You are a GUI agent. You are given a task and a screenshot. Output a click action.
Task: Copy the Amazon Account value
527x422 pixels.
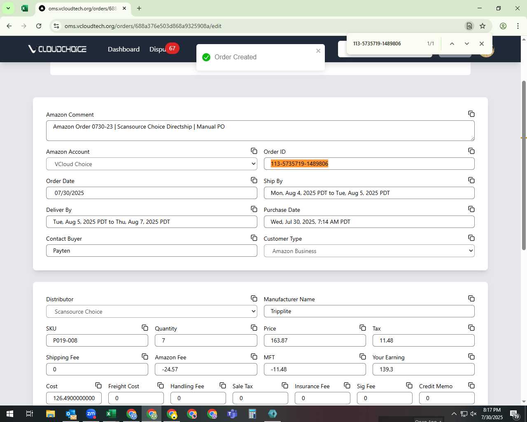254,151
